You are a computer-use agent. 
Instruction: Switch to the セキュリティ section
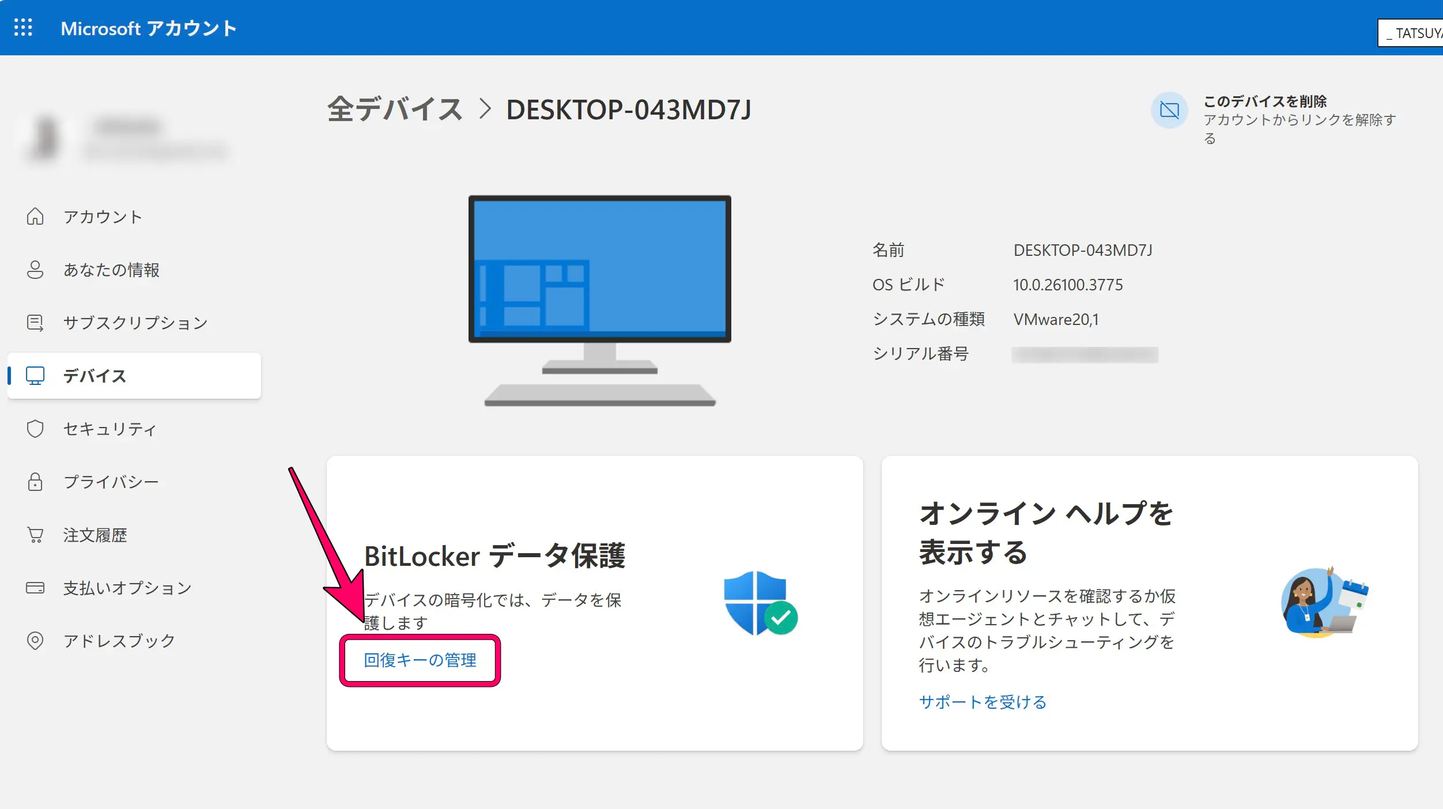[x=109, y=428]
